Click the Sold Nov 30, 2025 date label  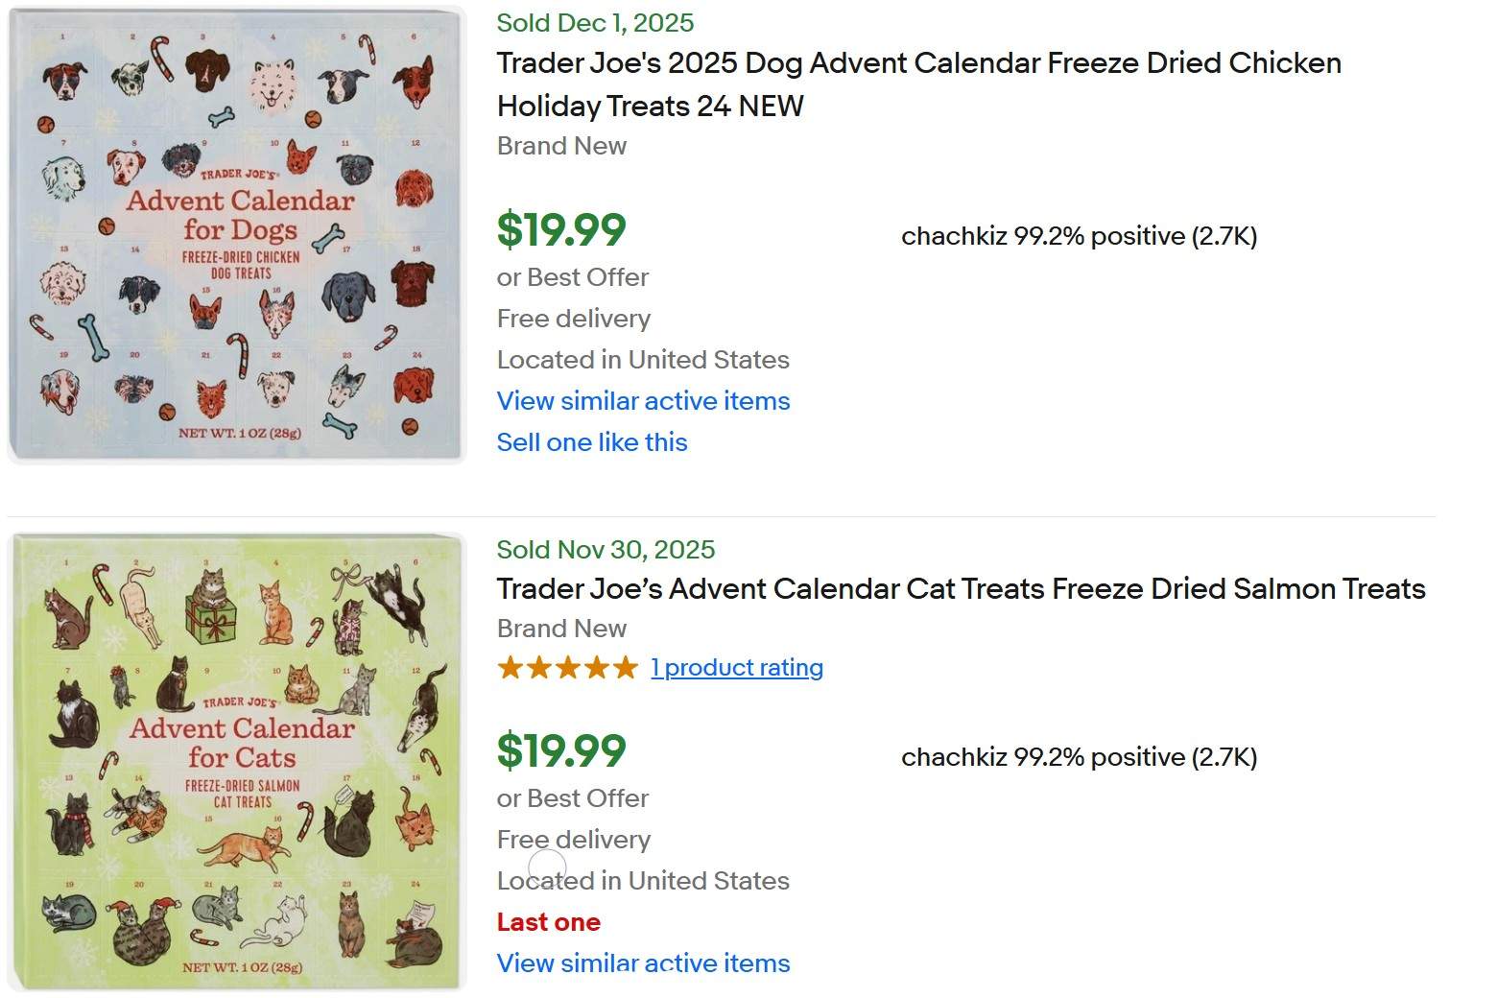(x=605, y=549)
